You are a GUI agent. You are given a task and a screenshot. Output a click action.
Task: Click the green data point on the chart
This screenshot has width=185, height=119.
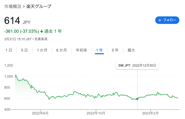pos(137,99)
